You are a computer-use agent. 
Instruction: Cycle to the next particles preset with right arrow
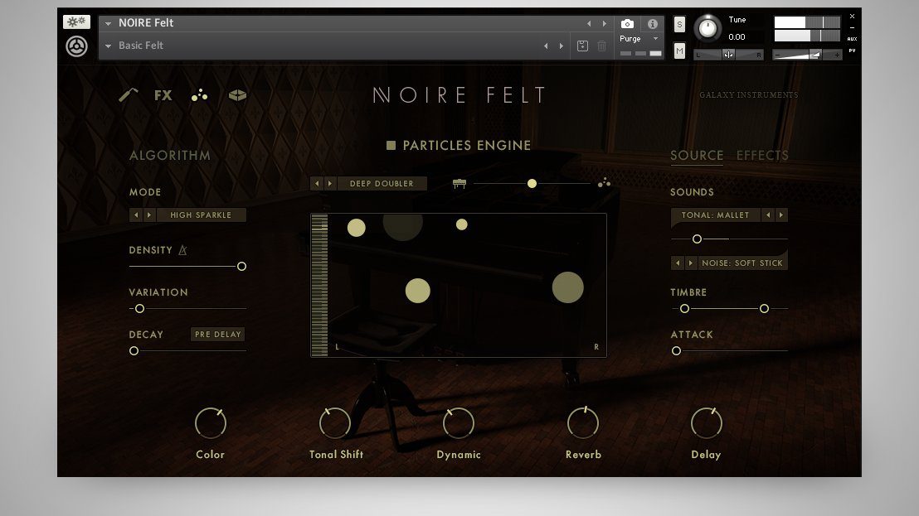[329, 183]
